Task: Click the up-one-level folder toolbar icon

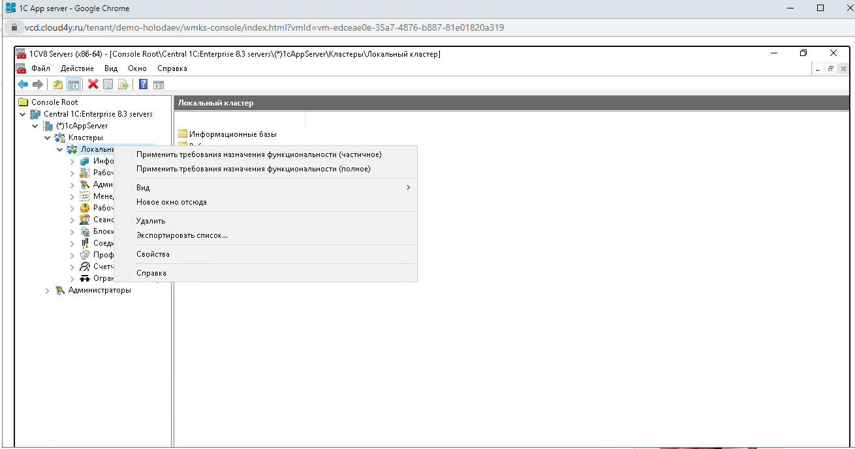Action: [x=58, y=84]
